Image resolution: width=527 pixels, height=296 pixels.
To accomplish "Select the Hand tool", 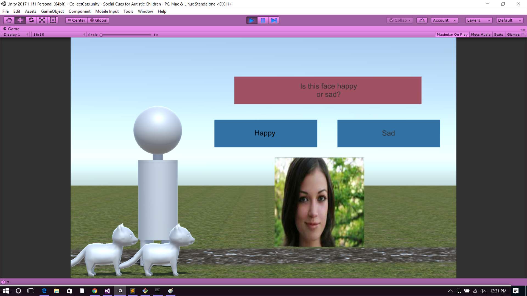I will click(x=9, y=20).
